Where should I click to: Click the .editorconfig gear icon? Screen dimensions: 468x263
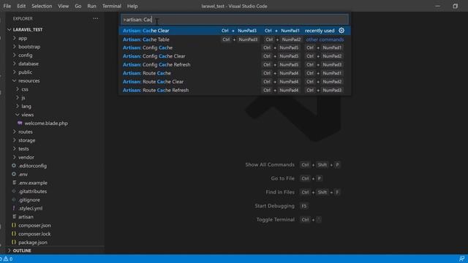coord(14,166)
